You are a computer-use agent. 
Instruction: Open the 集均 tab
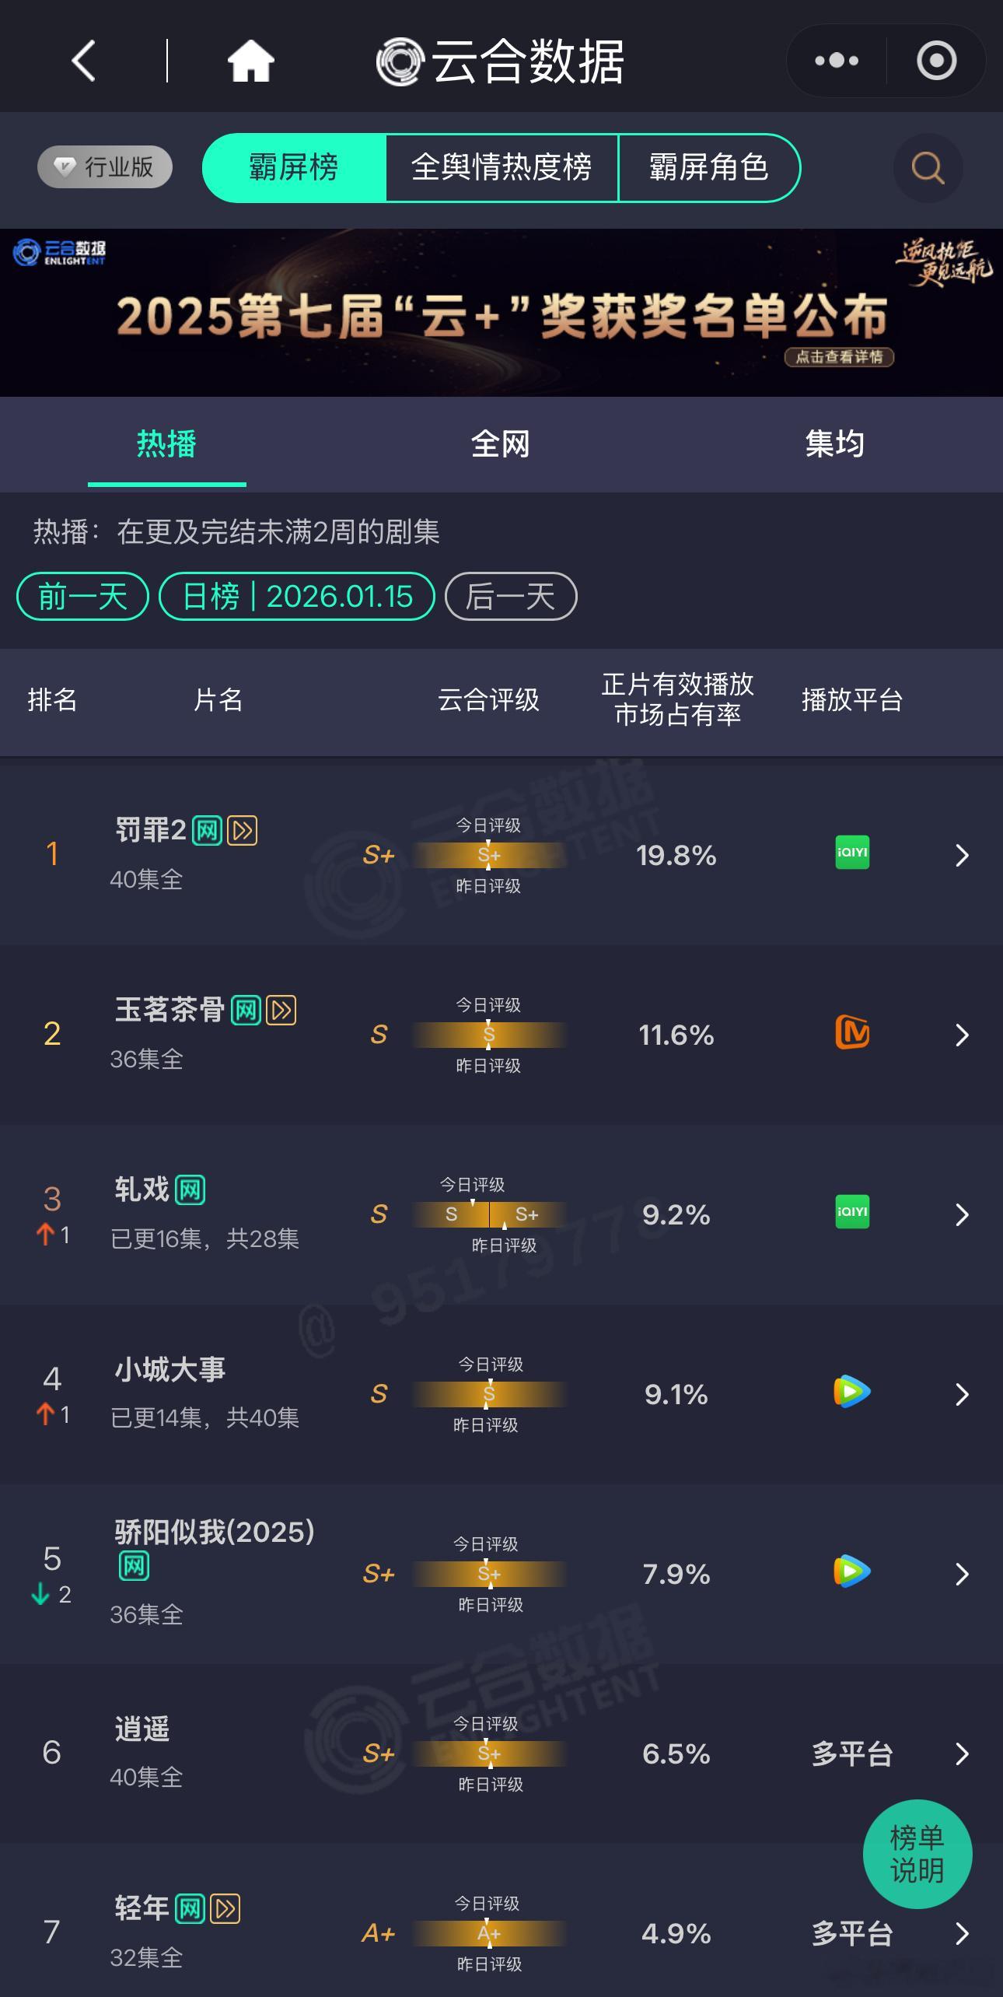pyautogui.click(x=834, y=443)
